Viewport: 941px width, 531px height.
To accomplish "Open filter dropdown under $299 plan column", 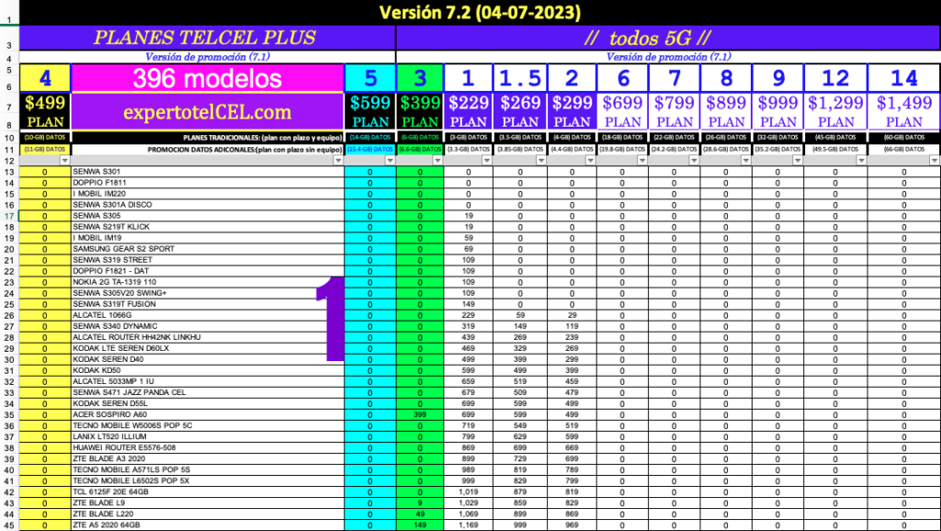I will pos(591,161).
